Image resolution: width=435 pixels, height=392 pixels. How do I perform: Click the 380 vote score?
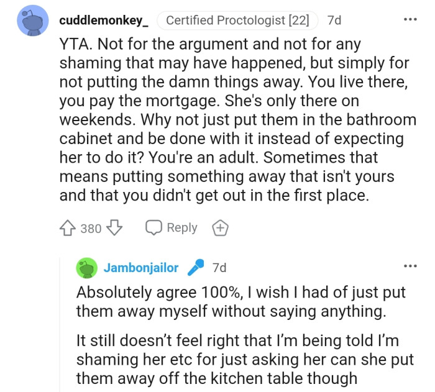point(91,228)
